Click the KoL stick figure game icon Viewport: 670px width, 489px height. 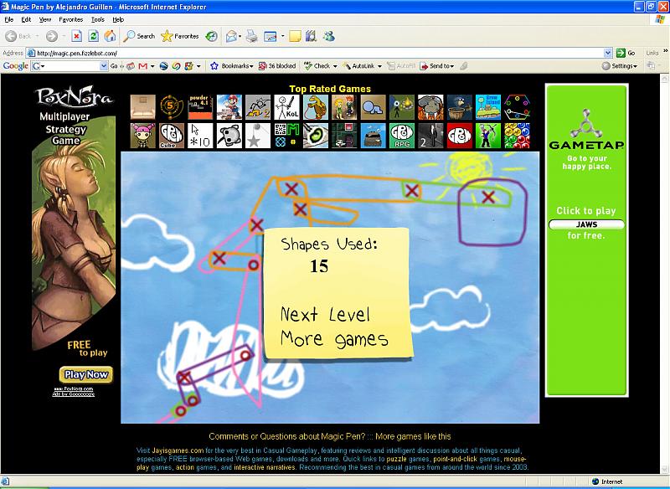pos(286,107)
